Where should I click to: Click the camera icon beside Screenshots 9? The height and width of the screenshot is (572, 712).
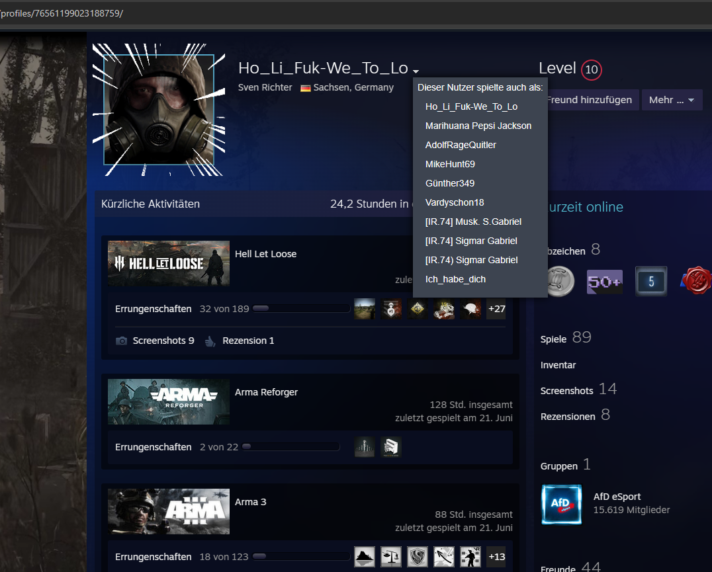122,341
